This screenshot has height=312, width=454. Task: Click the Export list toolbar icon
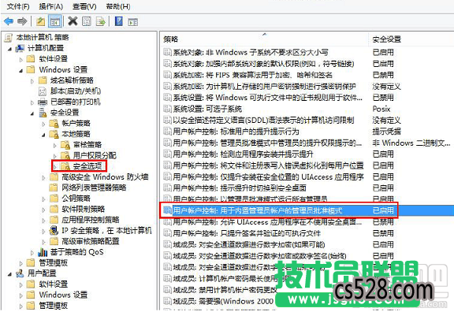coord(100,21)
